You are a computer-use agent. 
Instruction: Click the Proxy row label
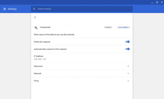tap(36, 81)
